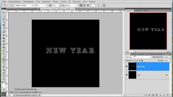Open the Layers panel options menu
This screenshot has height=97, width=173.
(170, 54)
